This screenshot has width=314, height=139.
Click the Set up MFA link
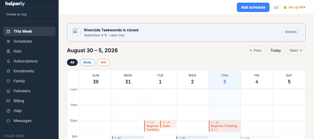coord(297,7)
